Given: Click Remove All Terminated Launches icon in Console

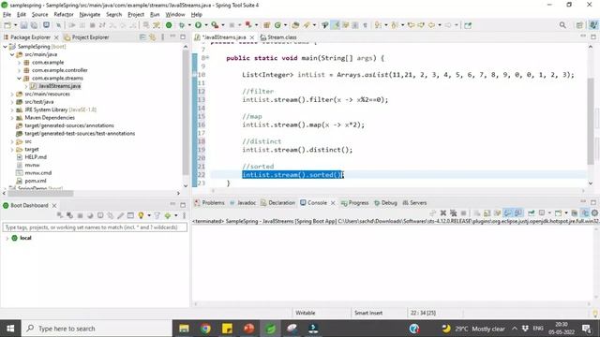Looking at the screenshot, I should tap(454, 212).
